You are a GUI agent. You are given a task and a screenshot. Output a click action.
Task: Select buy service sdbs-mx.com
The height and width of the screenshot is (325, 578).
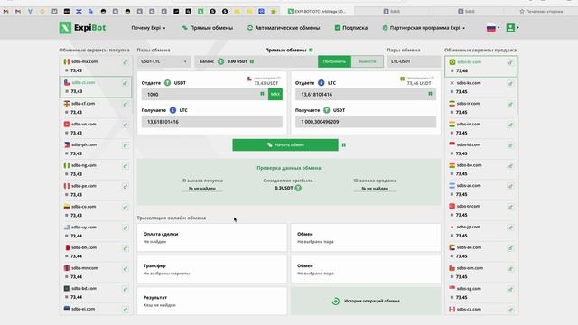(x=96, y=66)
